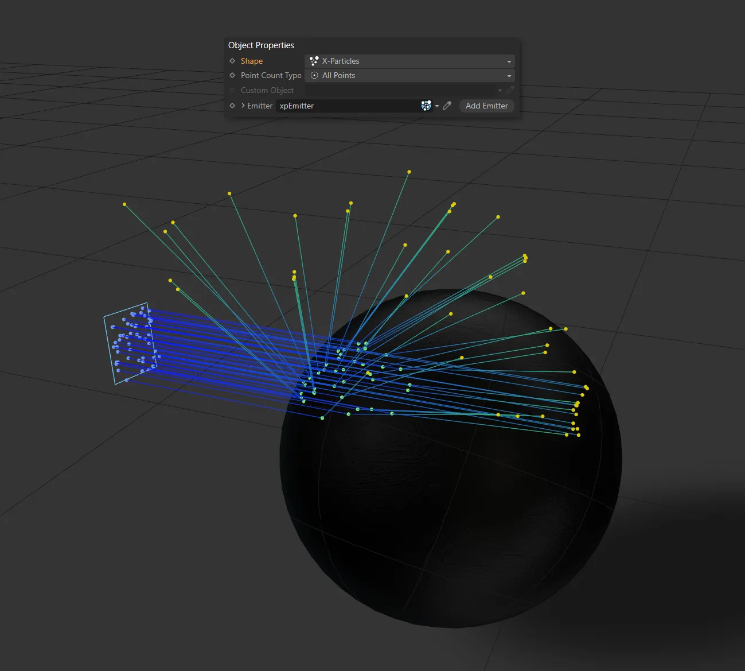Open the emitter link dropdown arrow

point(437,106)
